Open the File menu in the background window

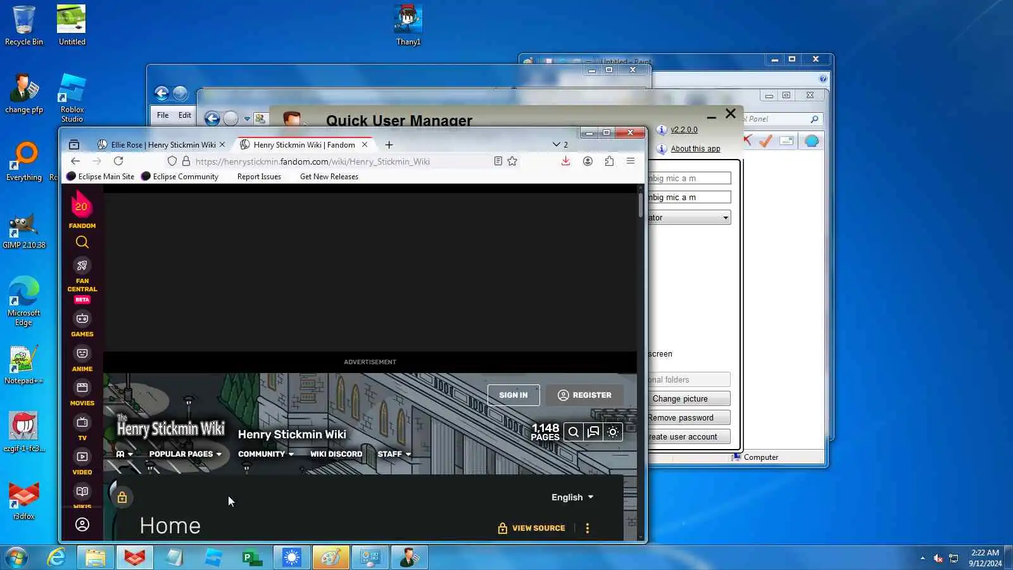(x=163, y=115)
